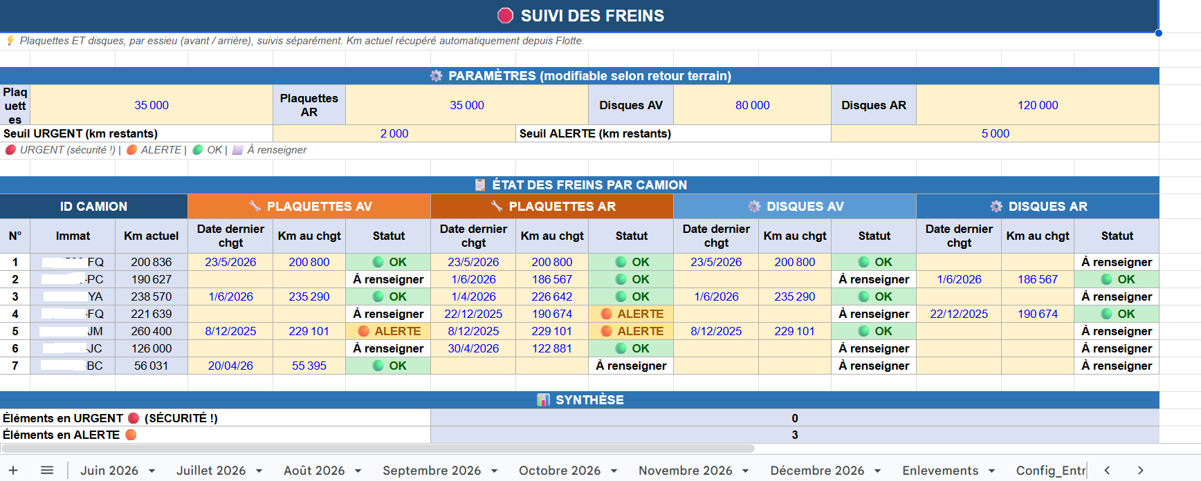Click the wrench icon in PLAQUETTES AR
Viewport: 1201px width, 481px height.
[x=497, y=206]
